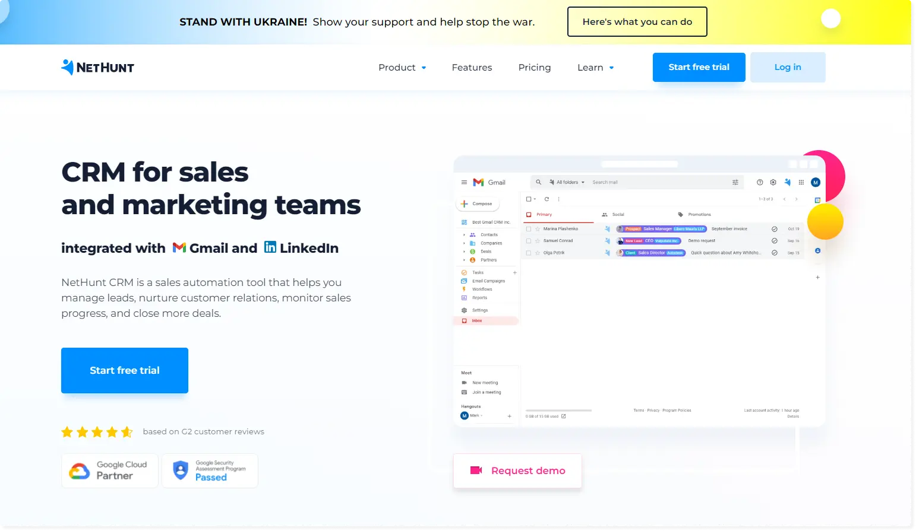Click navbar Start free trial button

pos(699,67)
